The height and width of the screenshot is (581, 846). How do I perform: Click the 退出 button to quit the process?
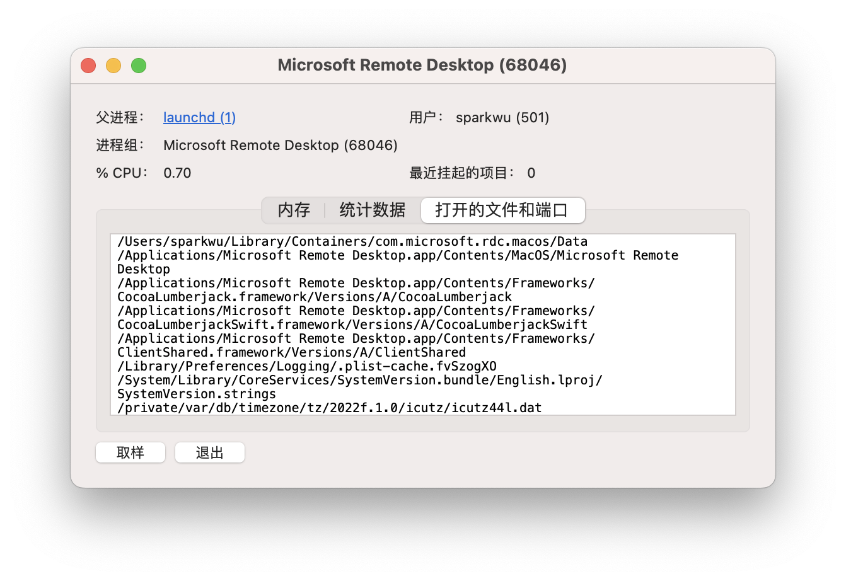point(209,452)
